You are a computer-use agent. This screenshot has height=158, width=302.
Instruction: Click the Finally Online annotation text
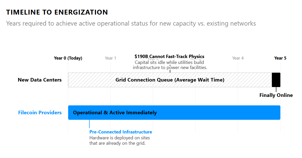[276, 95]
